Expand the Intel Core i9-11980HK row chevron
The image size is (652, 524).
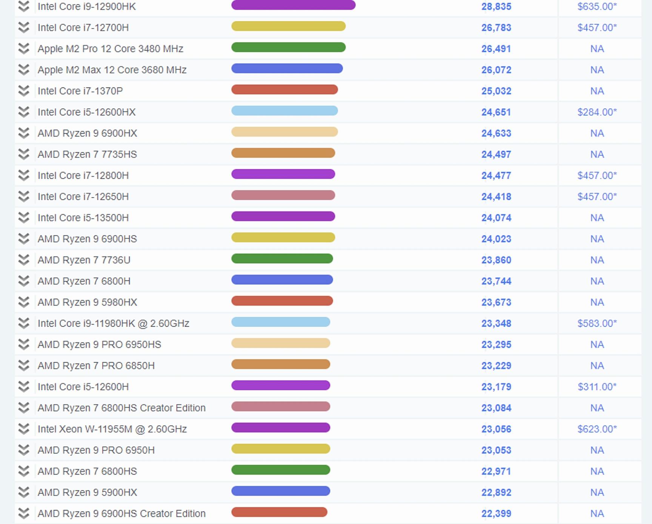point(24,323)
